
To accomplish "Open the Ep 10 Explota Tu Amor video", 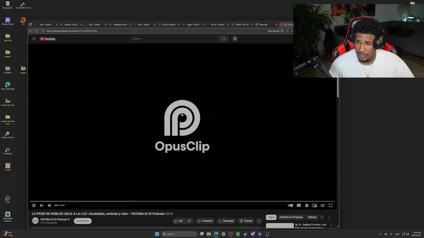I will coord(310,226).
